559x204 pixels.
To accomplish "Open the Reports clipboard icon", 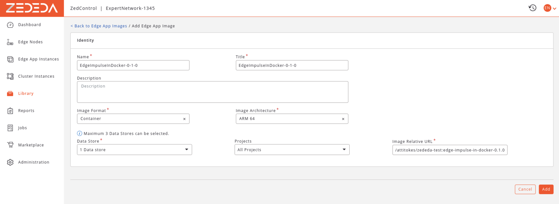I will pos(10,111).
